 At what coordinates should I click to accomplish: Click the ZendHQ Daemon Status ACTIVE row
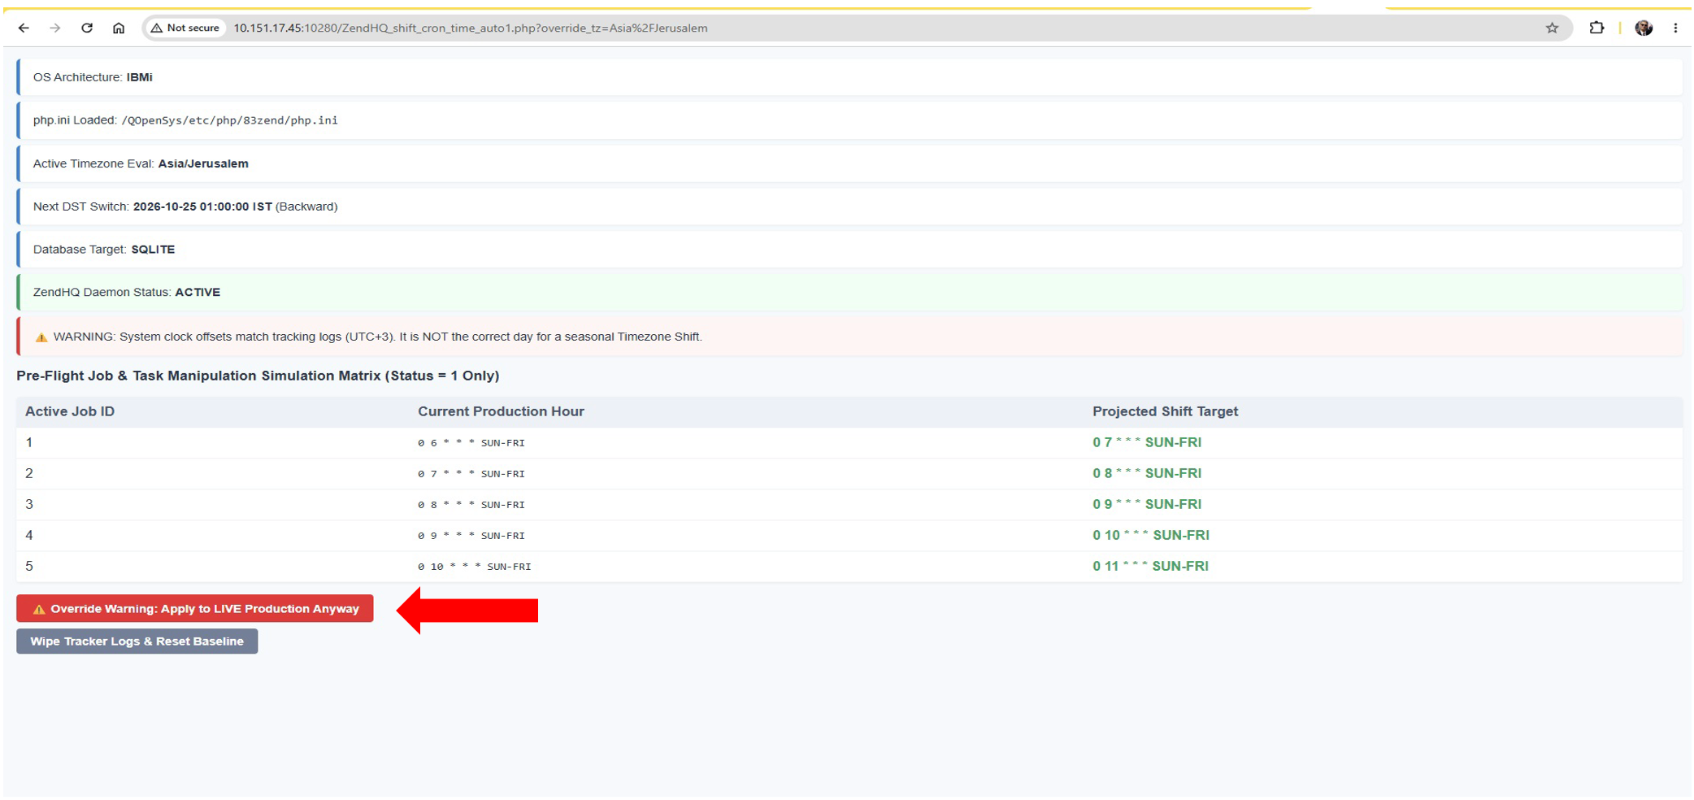[x=849, y=292]
